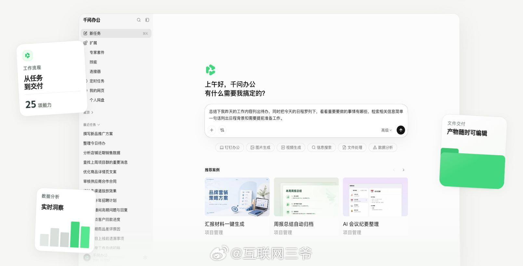Collapse the 最近任务 recent tasks list

(92, 125)
